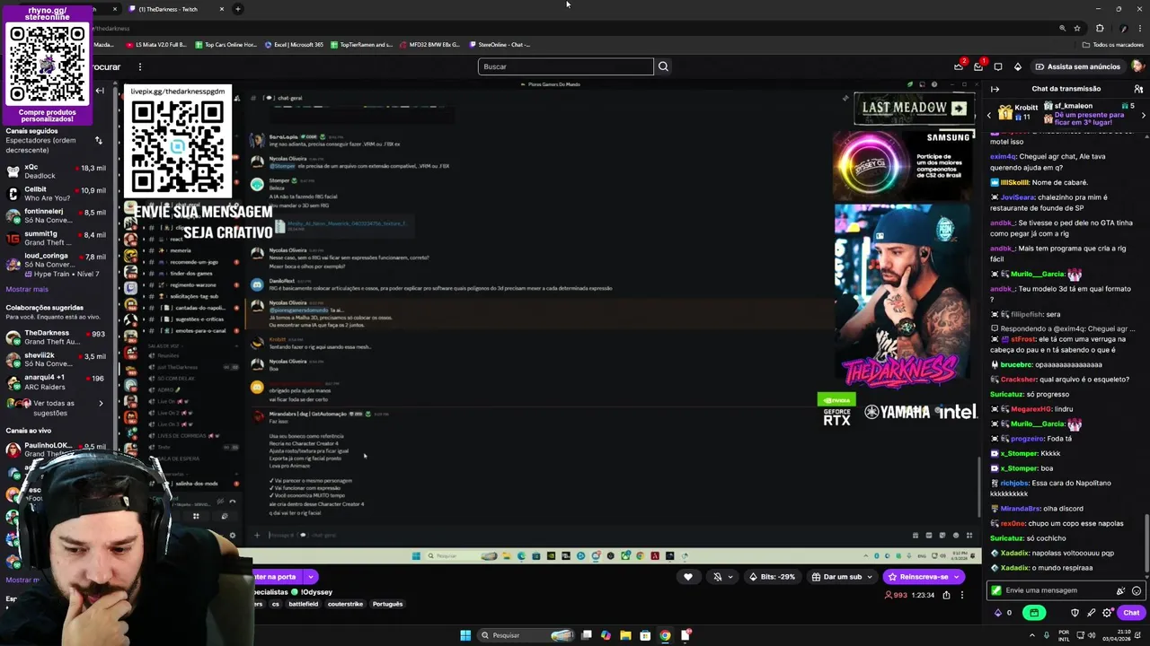Open Reinscreva-se dropdown
The width and height of the screenshot is (1150, 646).
coord(924,577)
